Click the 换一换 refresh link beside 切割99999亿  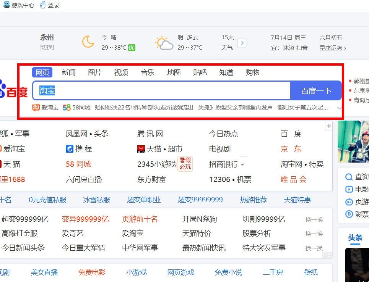tap(314, 218)
